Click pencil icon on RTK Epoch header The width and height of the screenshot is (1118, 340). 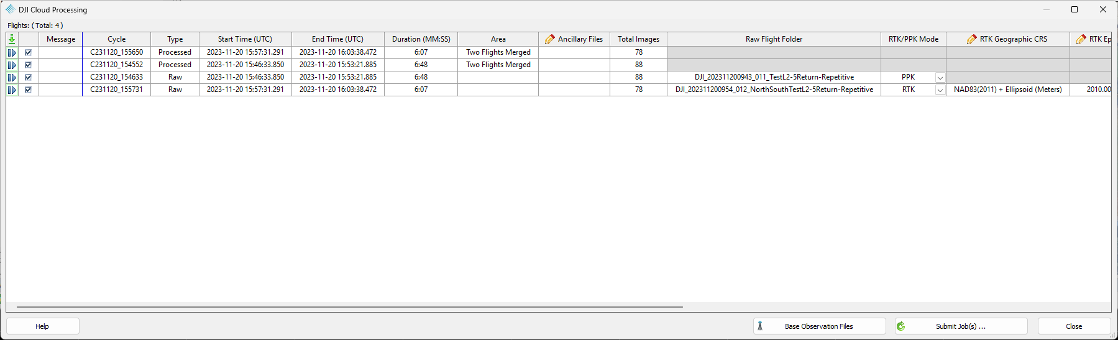(1081, 39)
